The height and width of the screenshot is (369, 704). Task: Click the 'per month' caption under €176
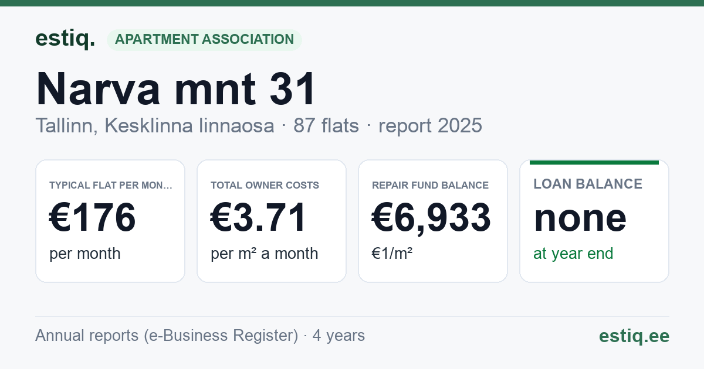tap(85, 254)
